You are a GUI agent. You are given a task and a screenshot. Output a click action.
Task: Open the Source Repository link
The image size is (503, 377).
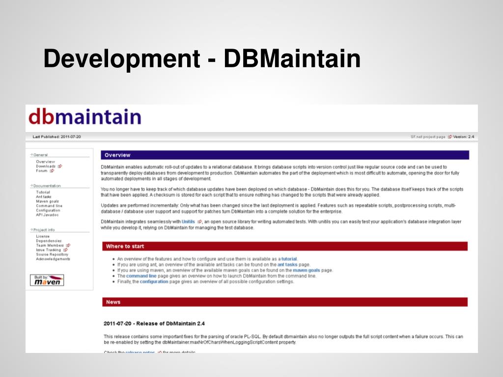click(52, 254)
